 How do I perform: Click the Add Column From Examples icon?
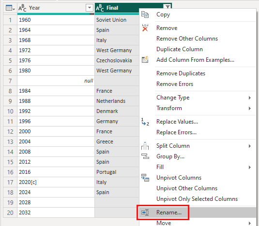(x=145, y=59)
